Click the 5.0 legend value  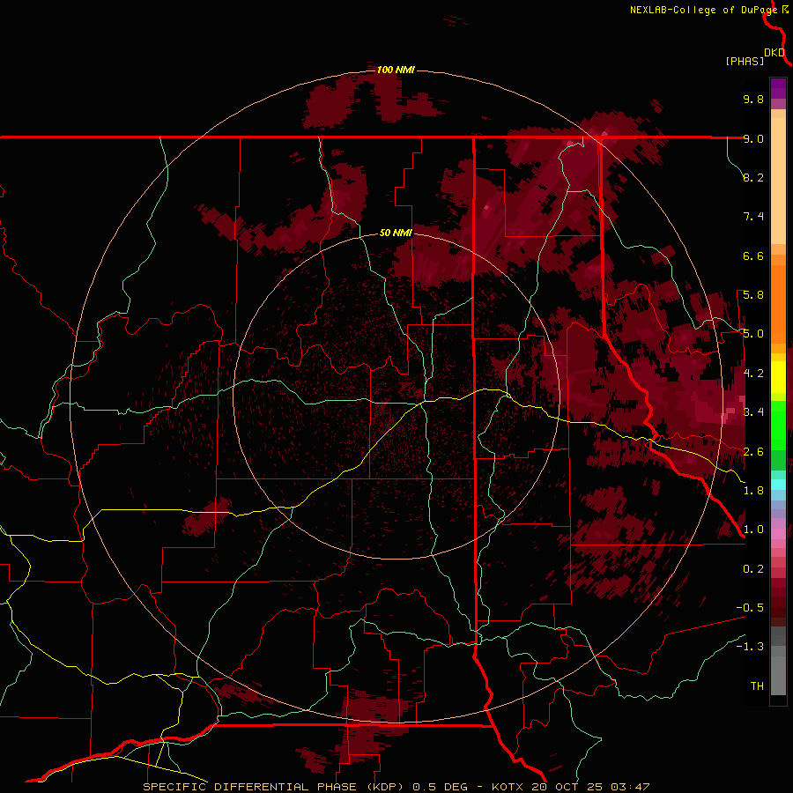click(753, 334)
